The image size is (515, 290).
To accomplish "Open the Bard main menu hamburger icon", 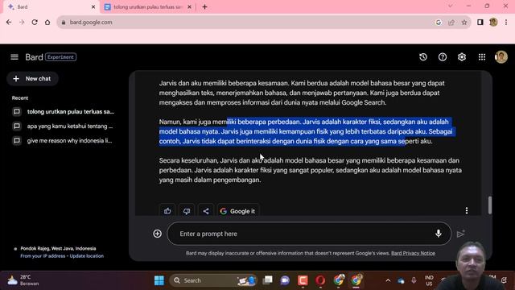I will pyautogui.click(x=14, y=57).
